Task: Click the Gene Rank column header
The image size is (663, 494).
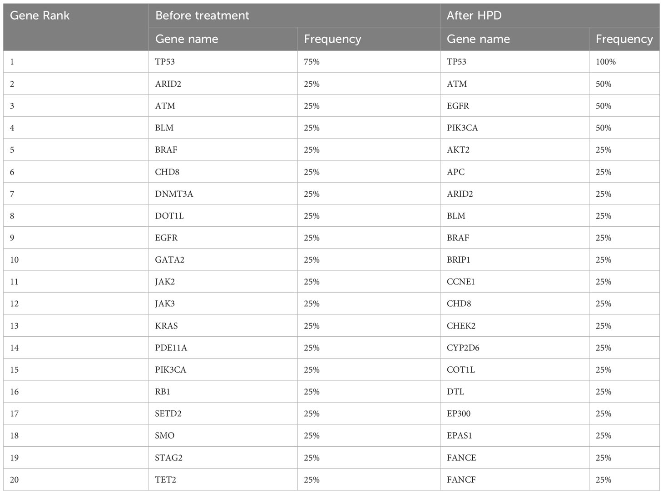Action: click(76, 27)
